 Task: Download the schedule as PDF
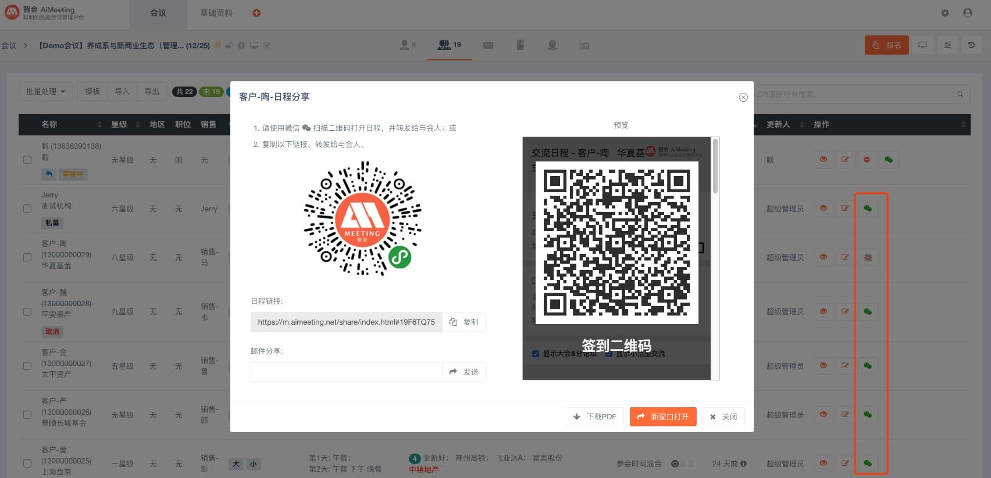594,416
